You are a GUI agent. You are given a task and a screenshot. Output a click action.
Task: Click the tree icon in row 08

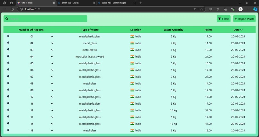pos(8,83)
